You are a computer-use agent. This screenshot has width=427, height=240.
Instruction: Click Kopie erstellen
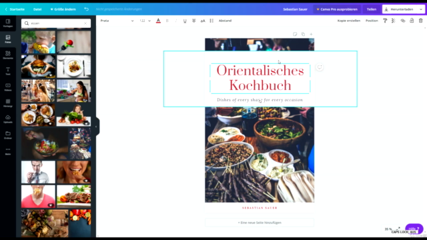point(348,21)
